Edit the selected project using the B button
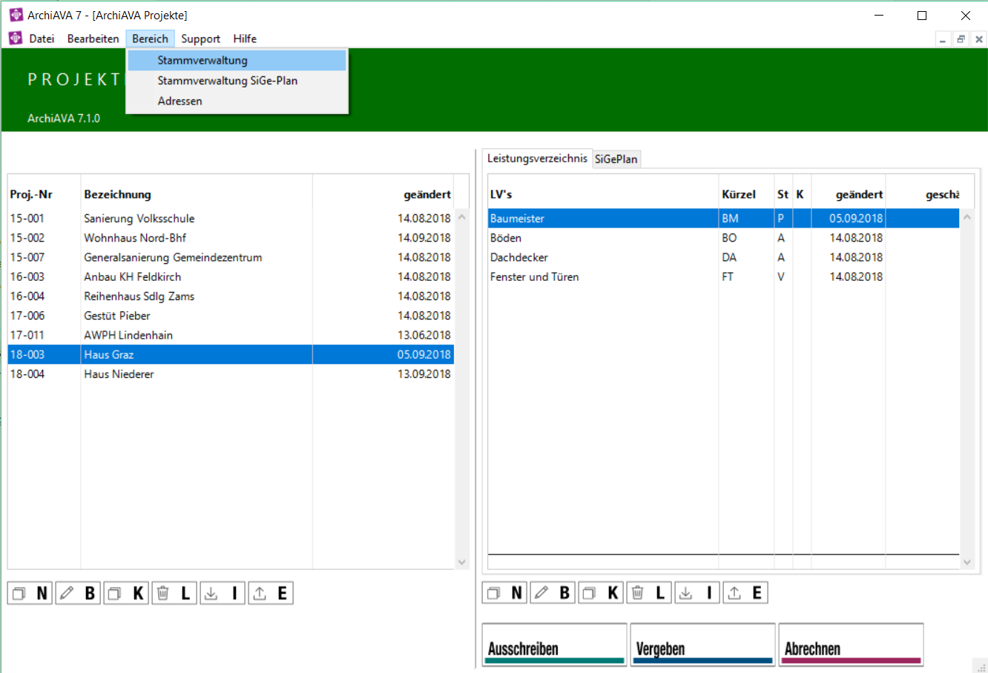 (79, 593)
